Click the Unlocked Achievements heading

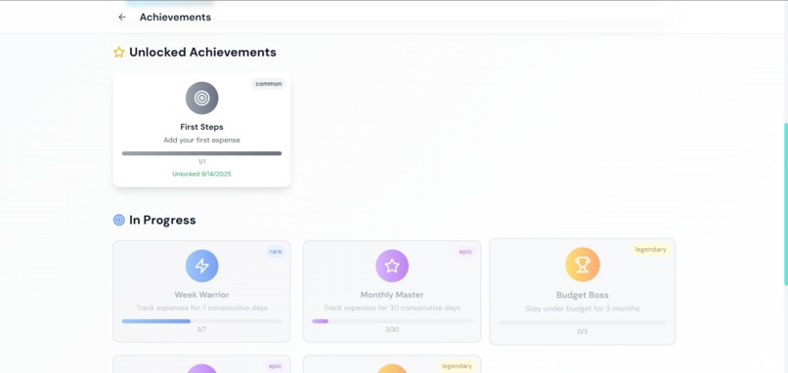tap(202, 52)
